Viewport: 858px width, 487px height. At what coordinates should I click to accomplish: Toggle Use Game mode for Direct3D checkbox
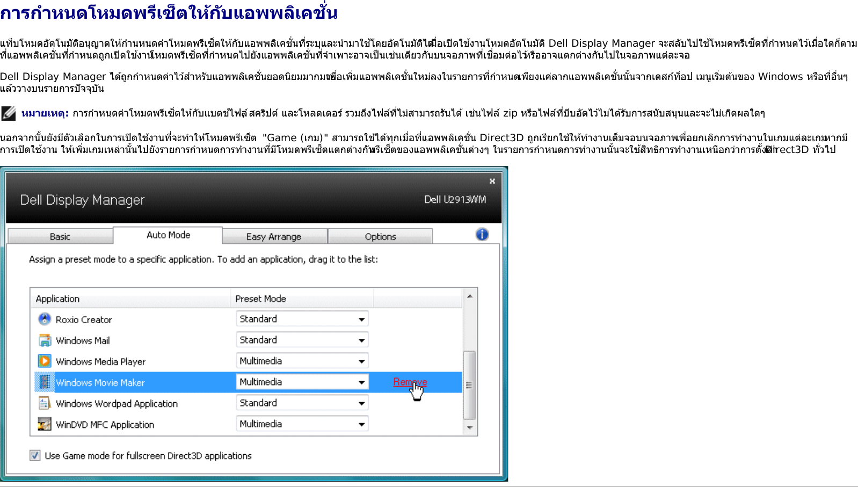[35, 455]
